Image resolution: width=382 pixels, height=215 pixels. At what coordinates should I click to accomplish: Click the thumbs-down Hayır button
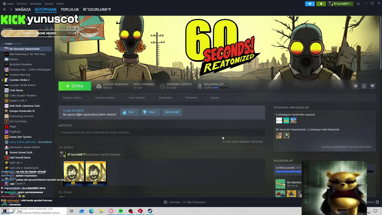point(150,112)
